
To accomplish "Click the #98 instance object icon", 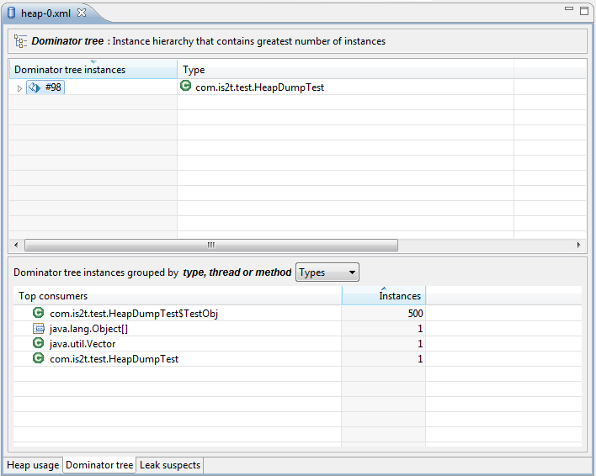I will [35, 87].
